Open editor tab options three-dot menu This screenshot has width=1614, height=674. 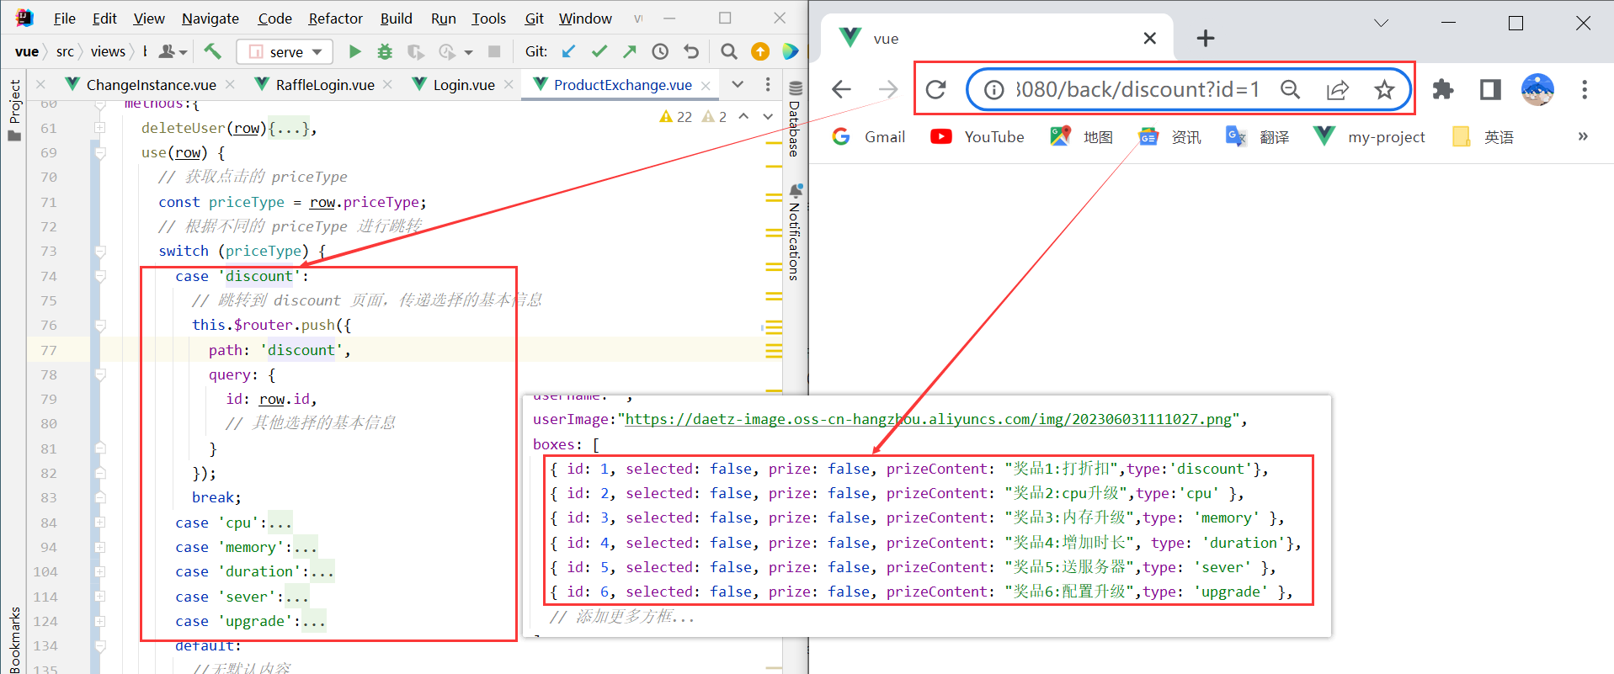[x=768, y=84]
